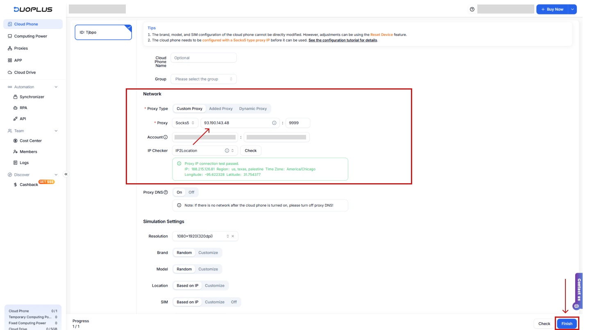Switch SIM option to Off
Image resolution: width=590 pixels, height=330 pixels.
tap(234, 302)
